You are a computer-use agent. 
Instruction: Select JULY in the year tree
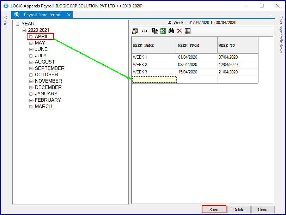pyautogui.click(x=41, y=55)
